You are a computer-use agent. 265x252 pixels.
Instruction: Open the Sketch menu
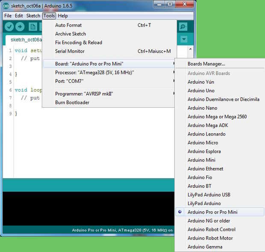[x=33, y=16]
